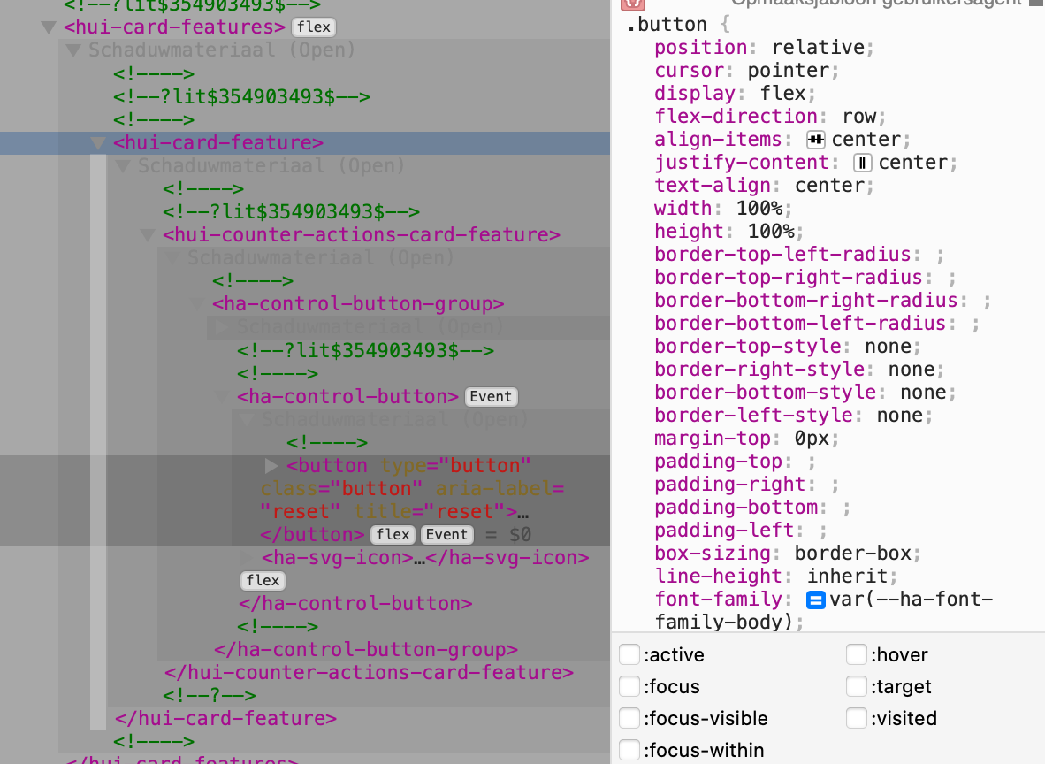
Task: Click the font-family variable jump icon
Action: 816,600
